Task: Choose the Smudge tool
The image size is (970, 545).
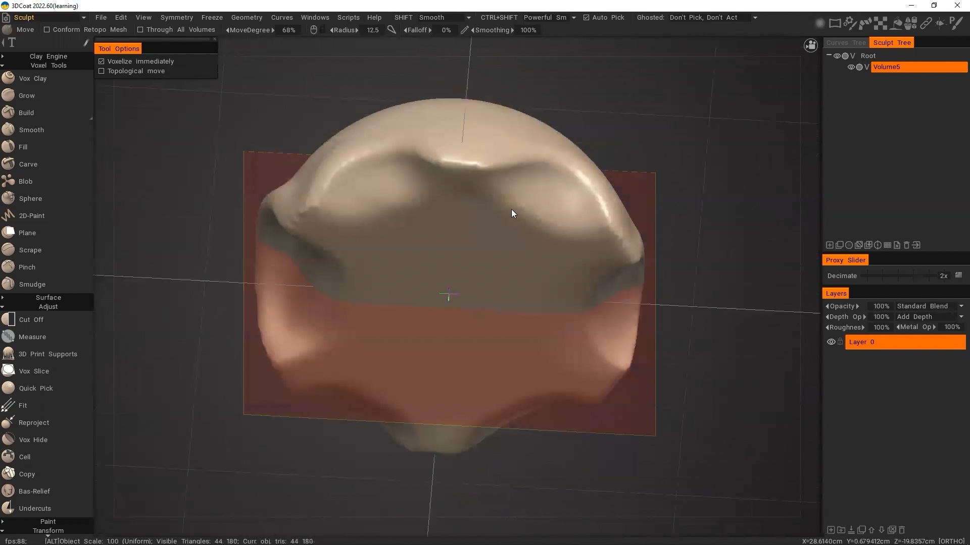Action: (x=32, y=284)
